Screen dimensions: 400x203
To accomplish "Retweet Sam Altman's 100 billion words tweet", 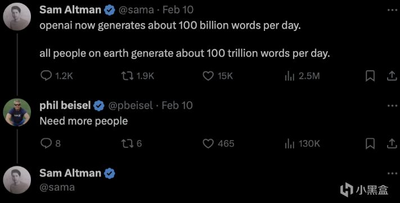I will 138,76.
